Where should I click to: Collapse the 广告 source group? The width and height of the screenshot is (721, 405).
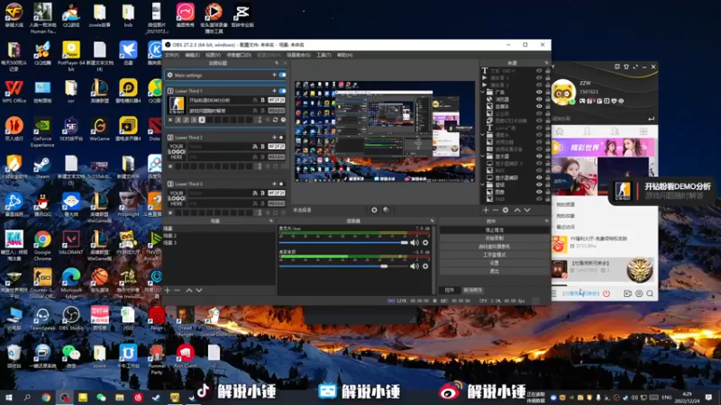(483, 92)
